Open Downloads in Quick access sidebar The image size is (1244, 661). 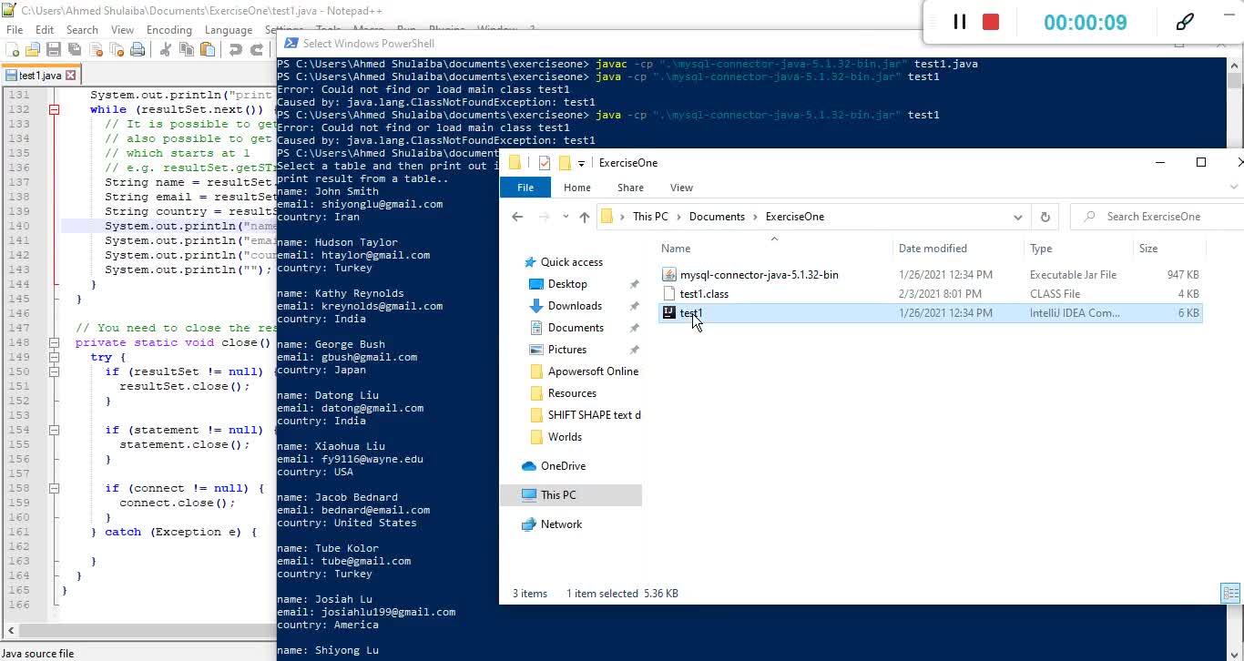575,306
